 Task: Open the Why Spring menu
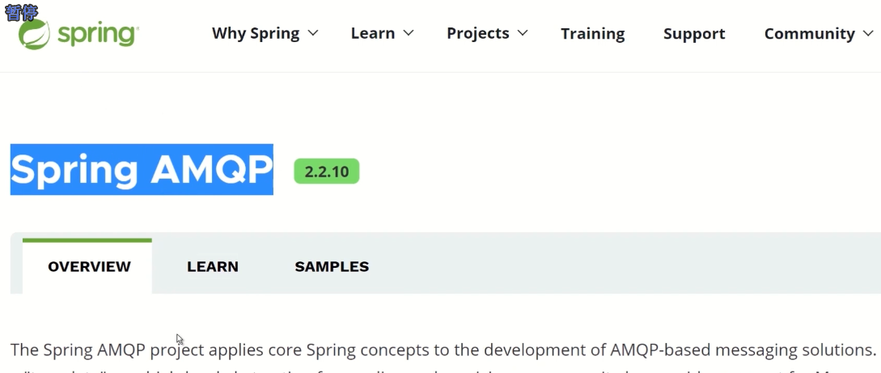256,34
